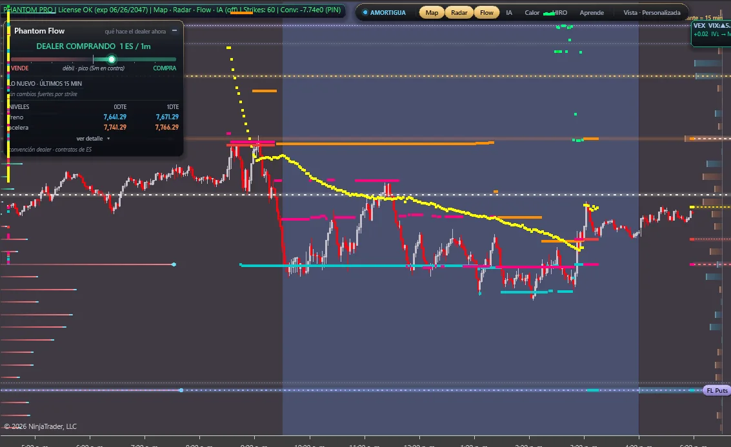Open the Vista · Personalizada view selector
This screenshot has width=731, height=447.
pos(652,13)
